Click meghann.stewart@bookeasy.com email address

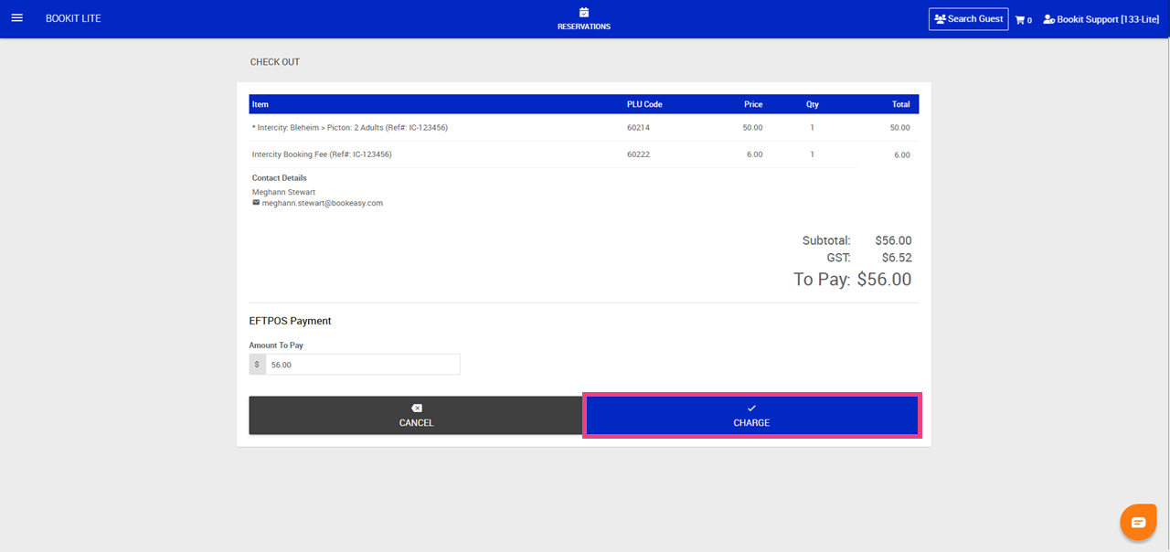click(x=323, y=203)
